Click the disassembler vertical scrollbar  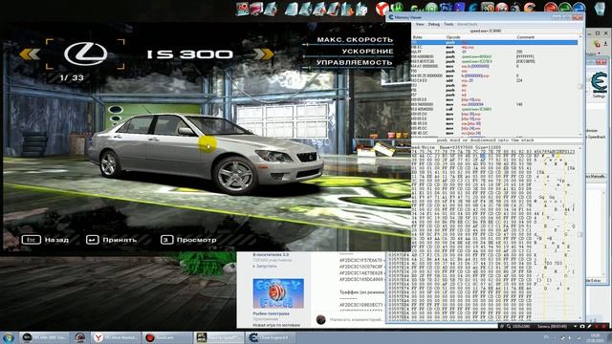580,86
